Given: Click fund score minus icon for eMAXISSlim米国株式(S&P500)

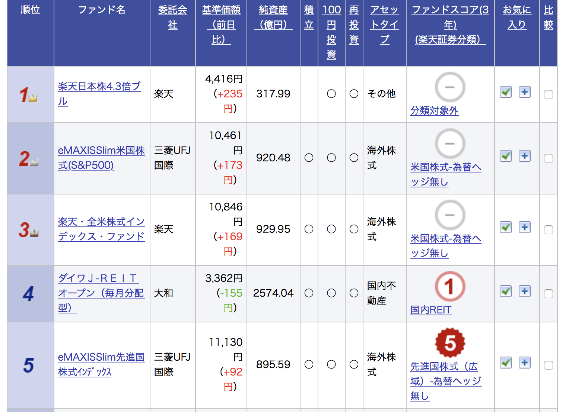Looking at the screenshot, I should point(450,144).
